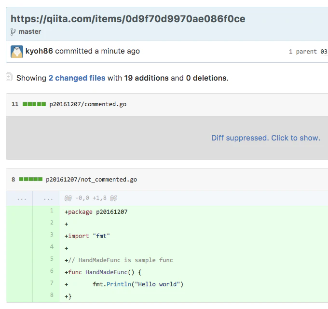Show suppressed diff for commented.go
The height and width of the screenshot is (309, 328).
pos(266,138)
